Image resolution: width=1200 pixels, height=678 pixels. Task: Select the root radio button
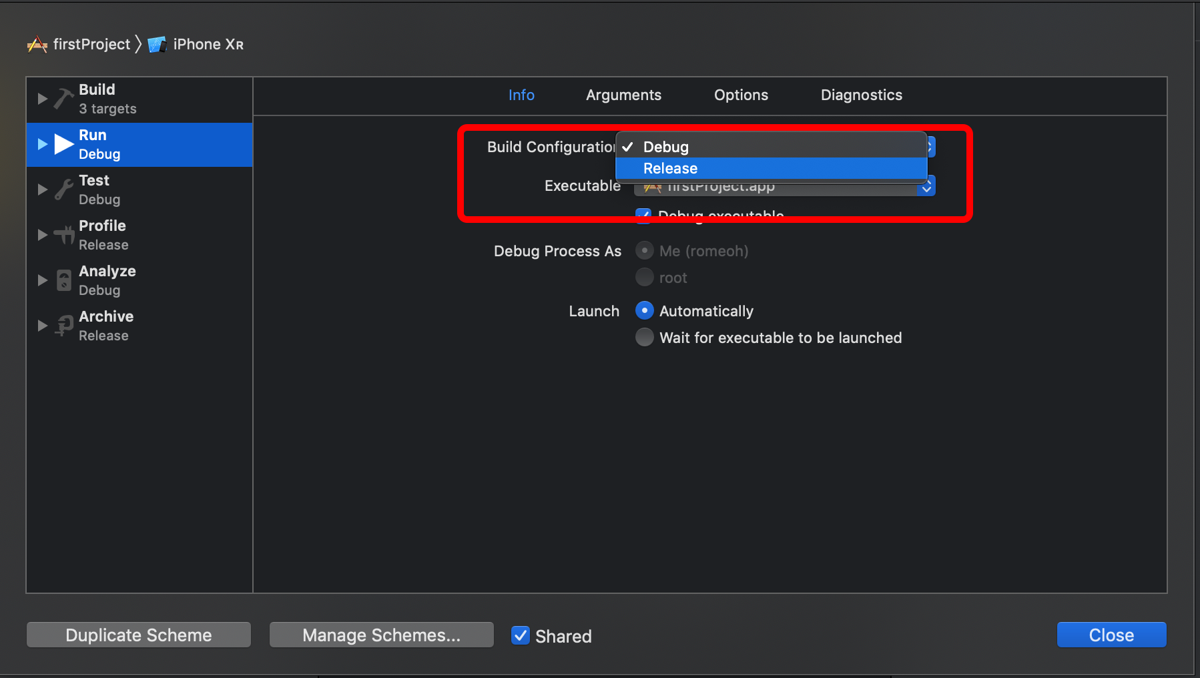click(644, 277)
